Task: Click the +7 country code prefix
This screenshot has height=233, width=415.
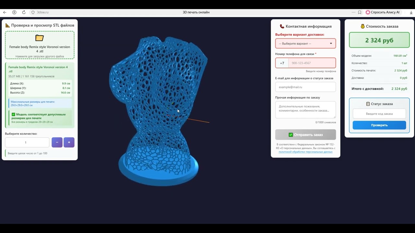Action: coord(282,63)
